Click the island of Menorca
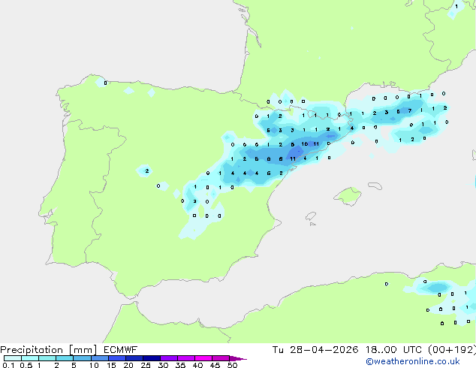 pyautogui.click(x=375, y=186)
